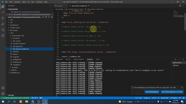186x104 pixels.
Task: Click the Remote container status indicator
Action: click(15, 98)
